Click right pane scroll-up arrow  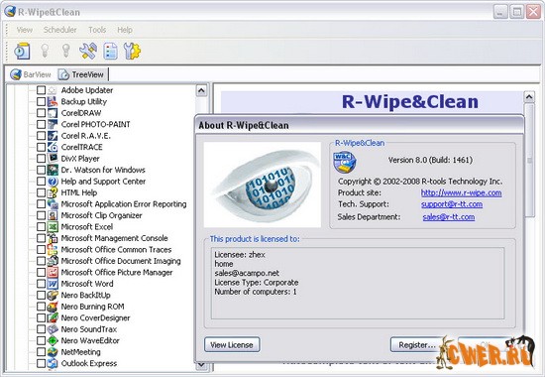529,96
